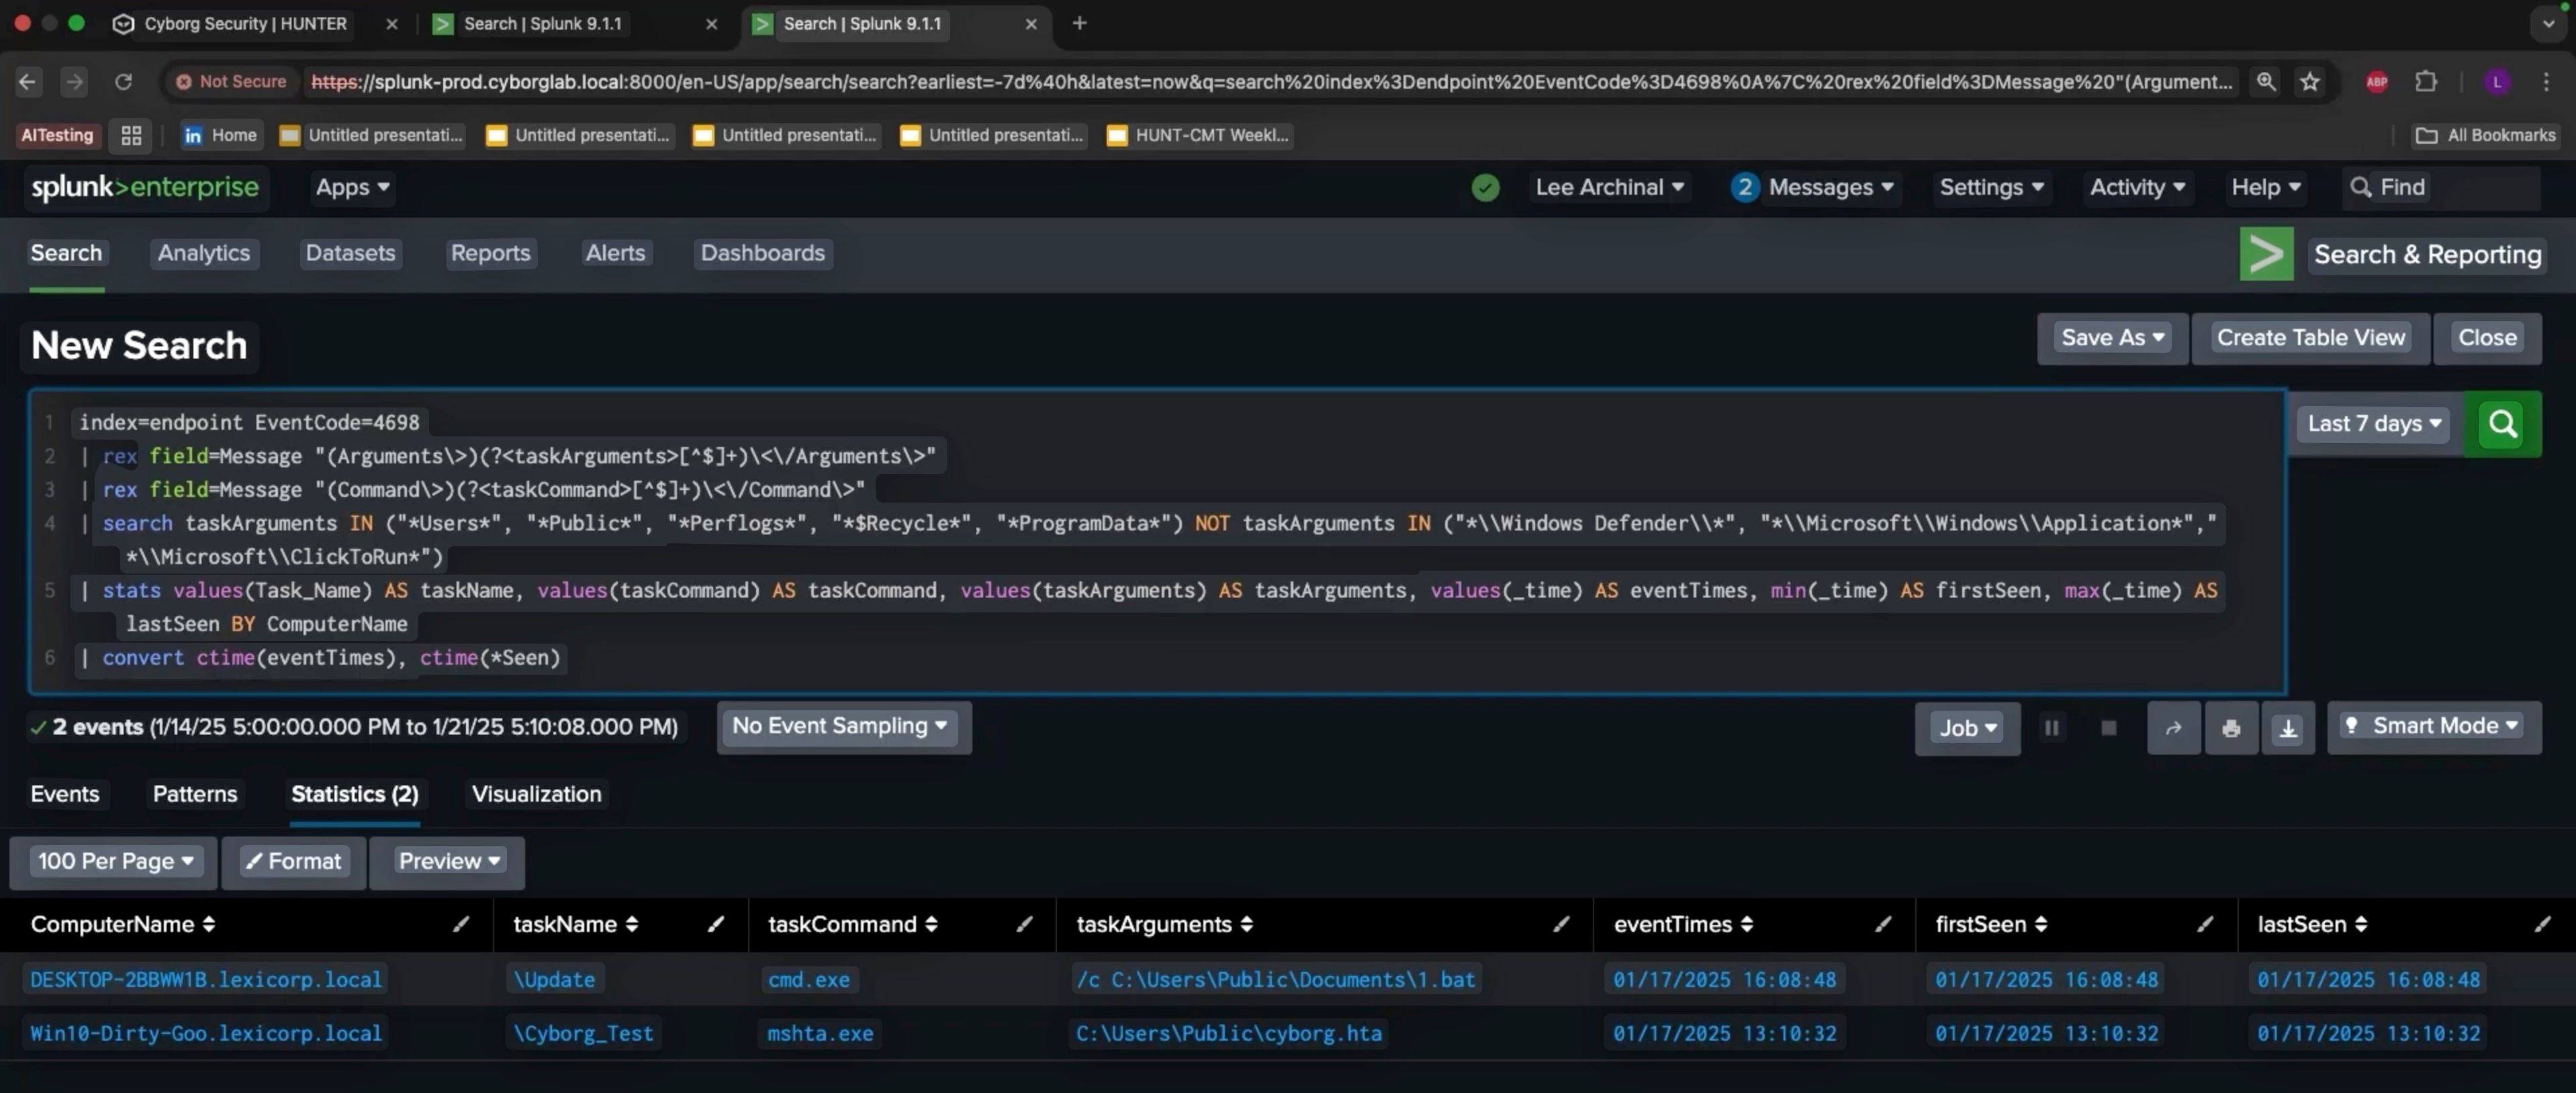
Task: Click the green search magnifier button
Action: click(2502, 424)
